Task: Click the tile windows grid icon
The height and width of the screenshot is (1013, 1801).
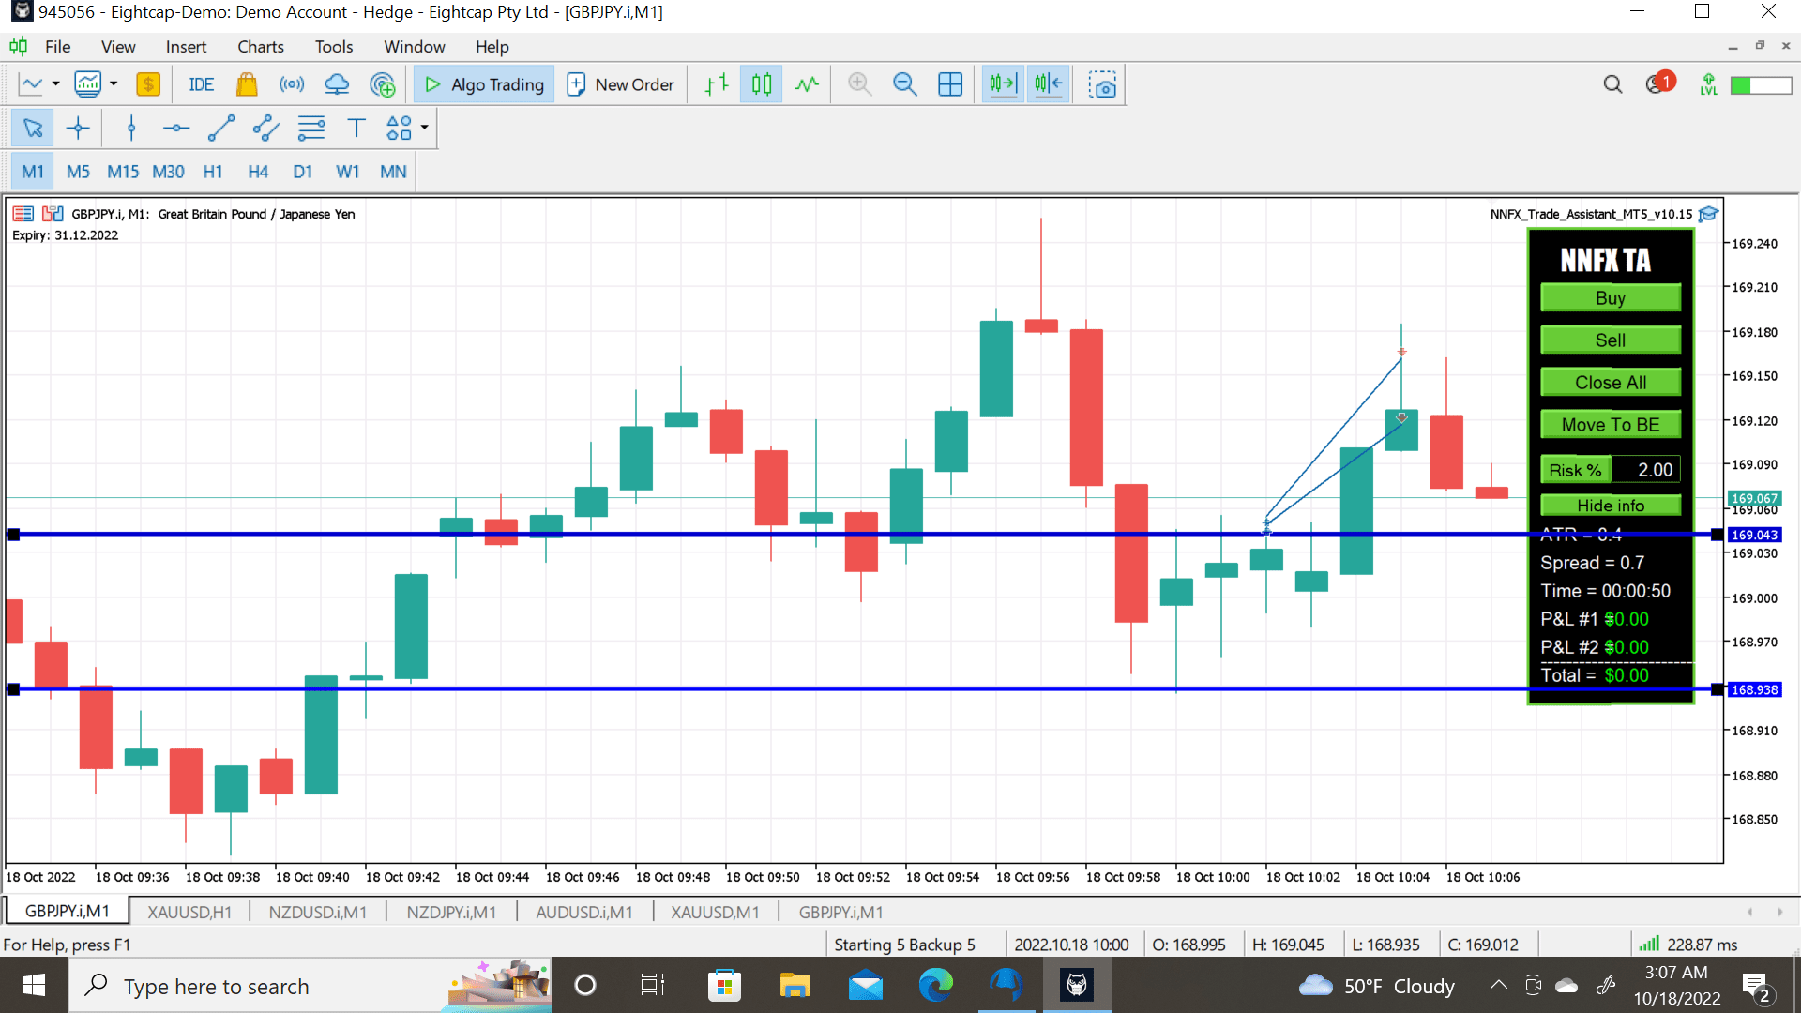Action: (x=950, y=84)
